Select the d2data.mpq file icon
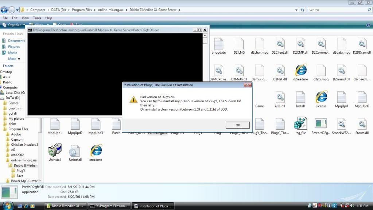 coord(341,43)
